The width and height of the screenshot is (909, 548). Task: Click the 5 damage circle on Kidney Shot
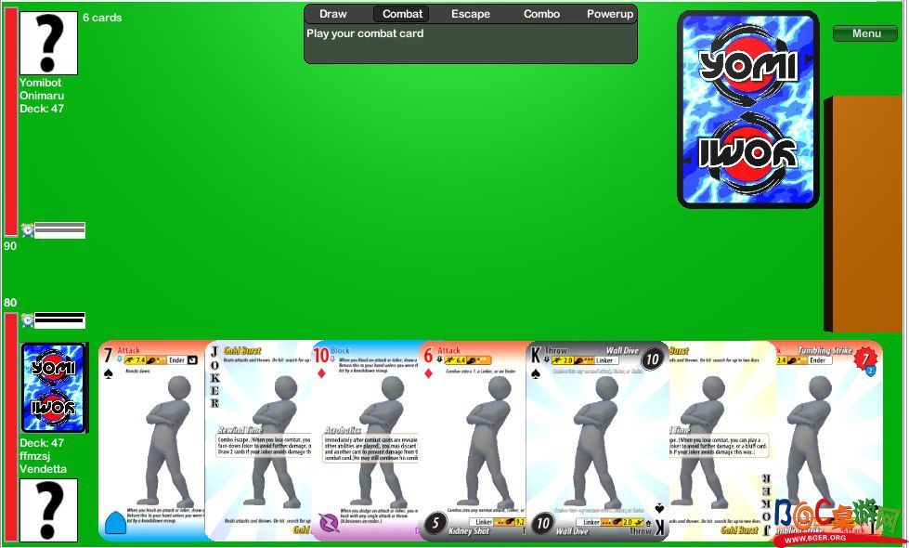[435, 523]
